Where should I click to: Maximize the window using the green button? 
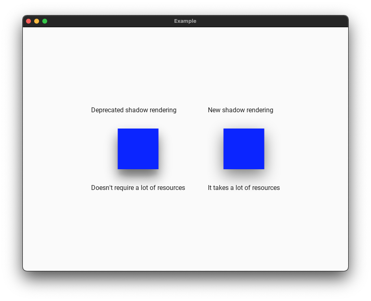[45, 21]
